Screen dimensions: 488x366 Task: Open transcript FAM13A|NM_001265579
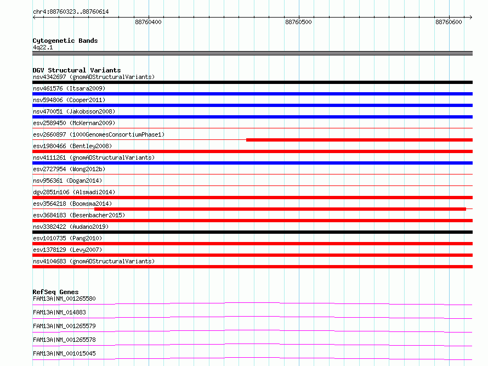(64, 326)
